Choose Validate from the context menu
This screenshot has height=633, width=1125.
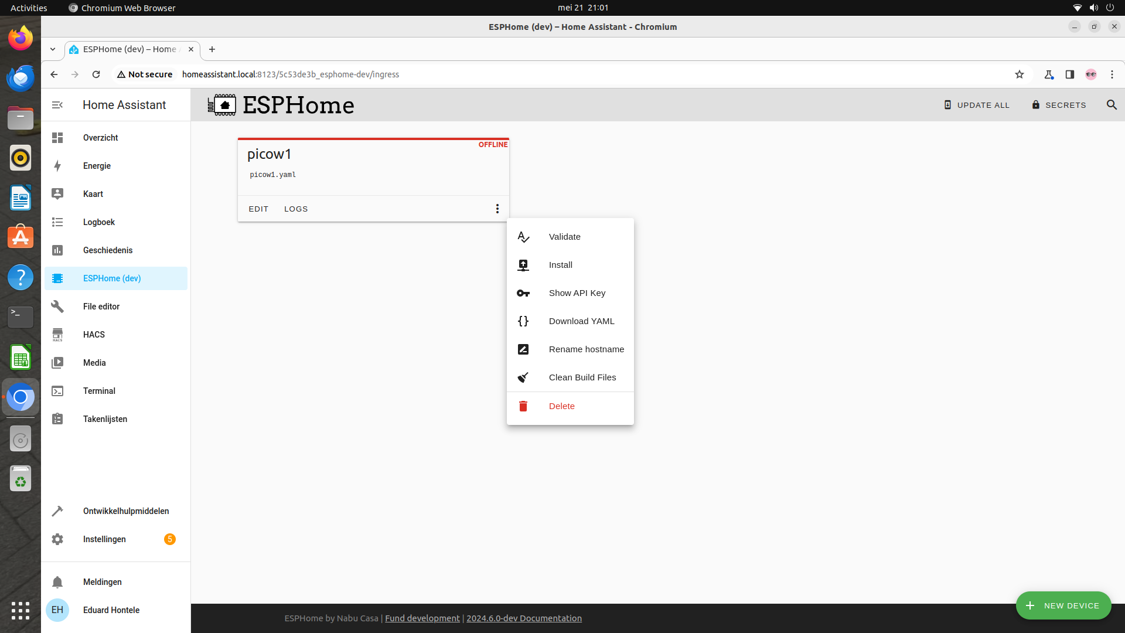point(570,237)
